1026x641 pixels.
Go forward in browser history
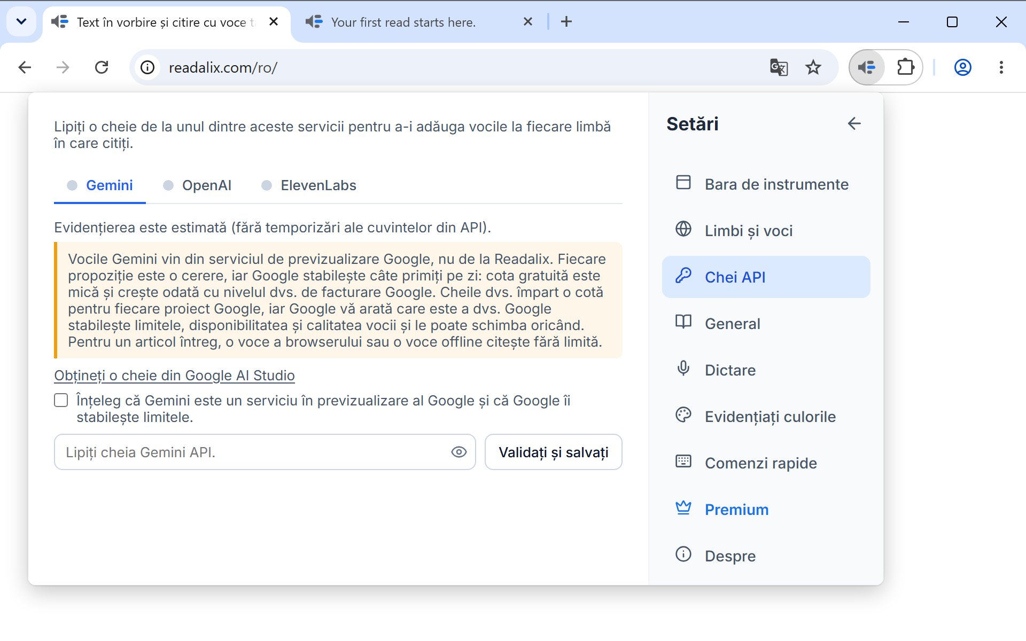point(63,67)
